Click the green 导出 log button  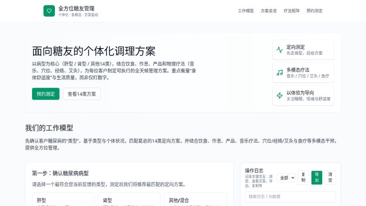tap(317, 178)
